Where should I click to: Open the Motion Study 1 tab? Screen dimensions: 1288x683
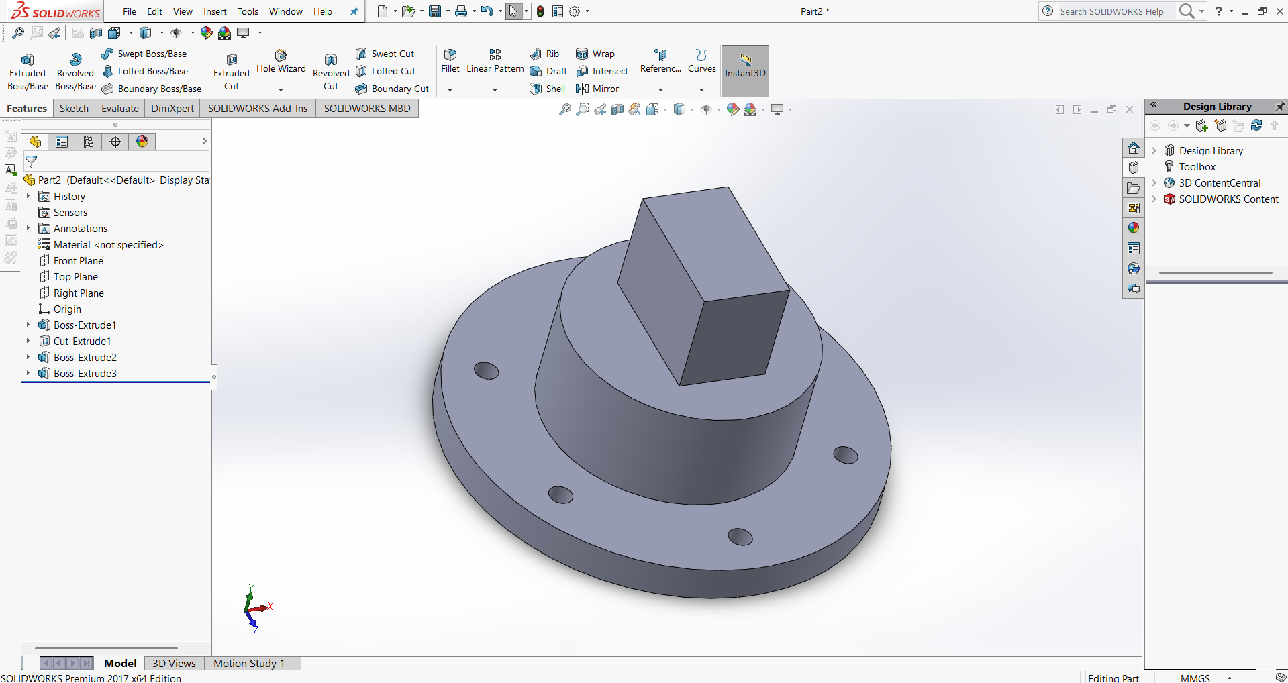tap(249, 663)
